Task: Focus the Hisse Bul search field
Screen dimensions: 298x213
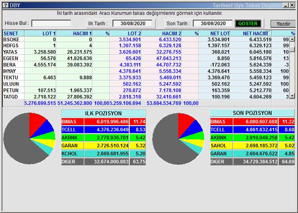Action: click(51, 23)
